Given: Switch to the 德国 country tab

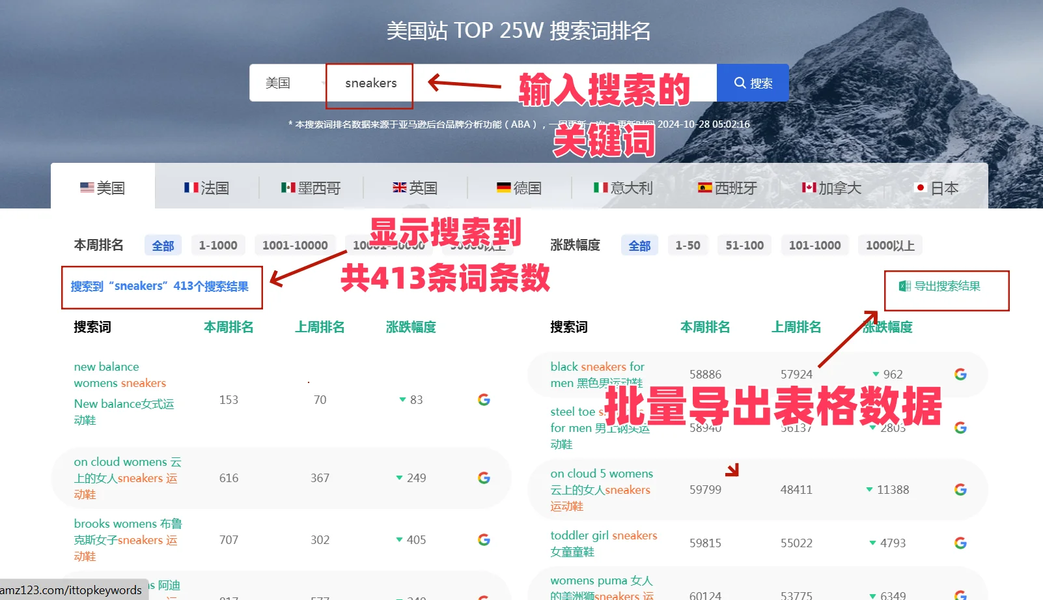Looking at the screenshot, I should [520, 188].
